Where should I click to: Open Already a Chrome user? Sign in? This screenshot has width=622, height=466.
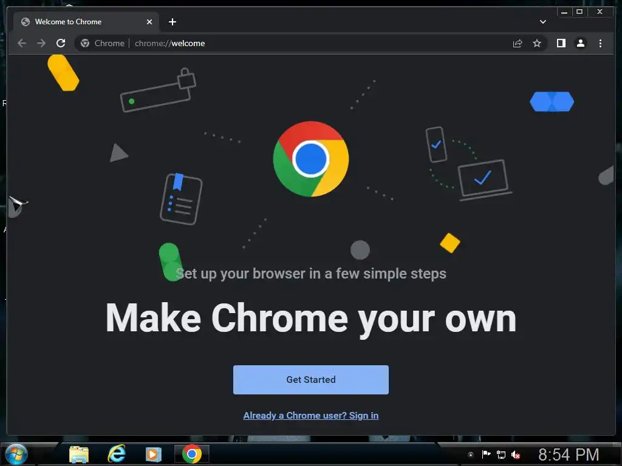click(310, 415)
